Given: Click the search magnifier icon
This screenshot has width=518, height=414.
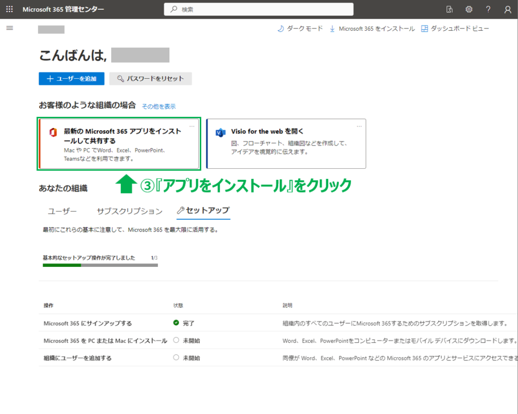Looking at the screenshot, I should click(174, 9).
